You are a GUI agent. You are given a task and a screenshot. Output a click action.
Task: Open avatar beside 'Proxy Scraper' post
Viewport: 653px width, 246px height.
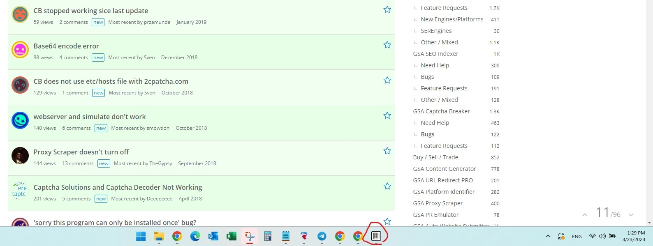pos(20,156)
